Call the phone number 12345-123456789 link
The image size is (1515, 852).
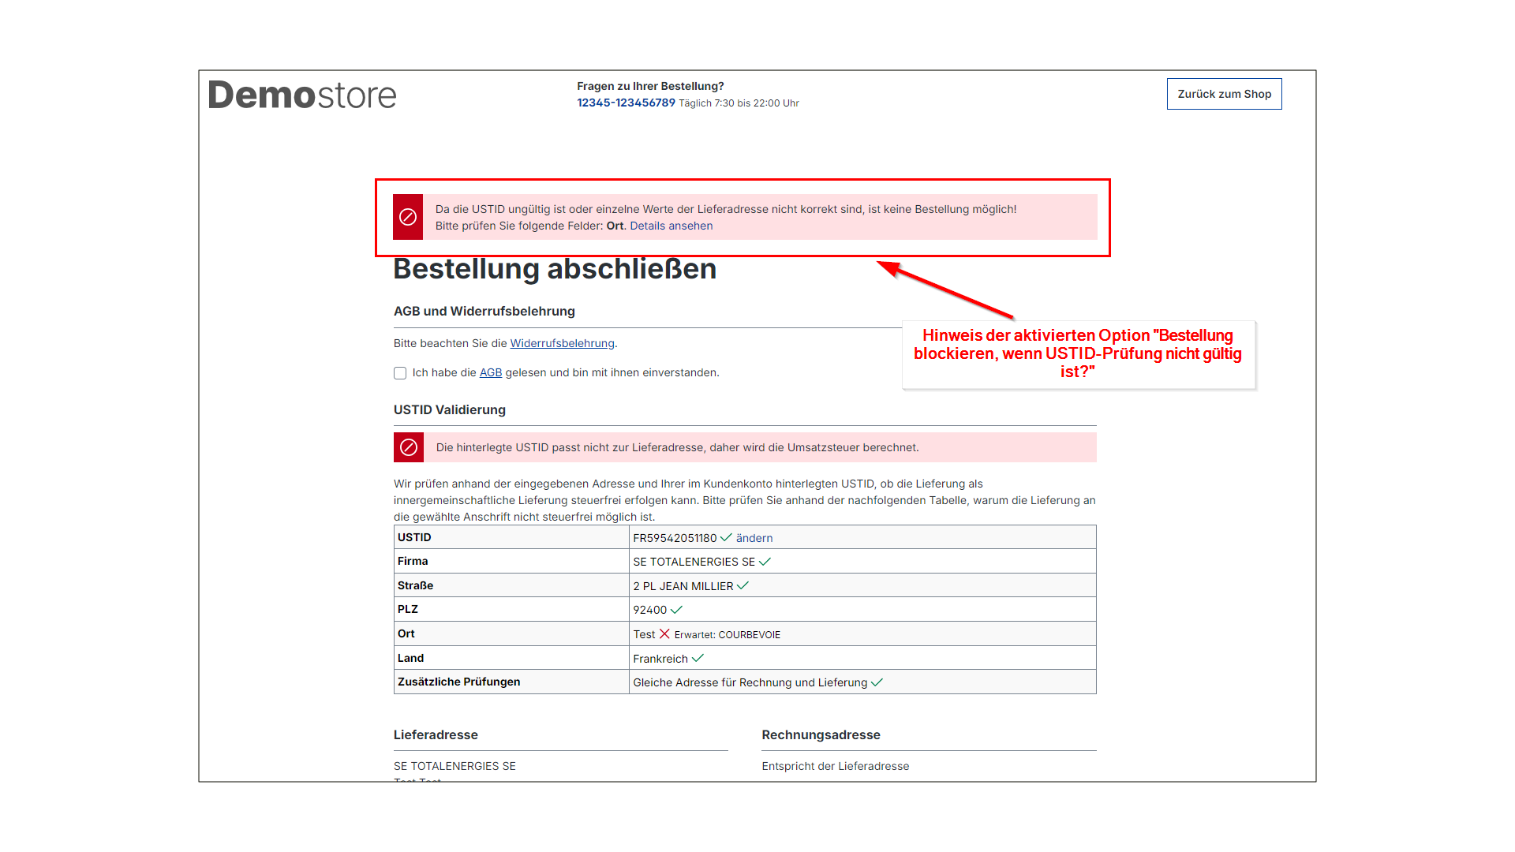tap(626, 103)
